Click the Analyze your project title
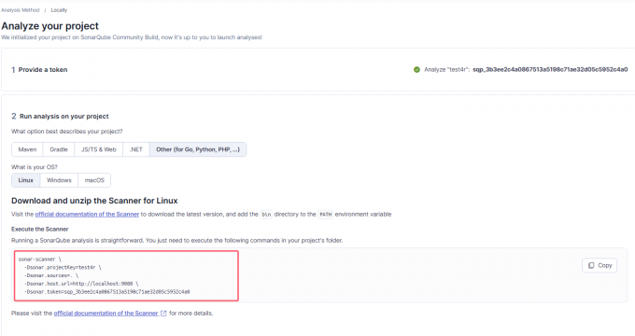 49,26
